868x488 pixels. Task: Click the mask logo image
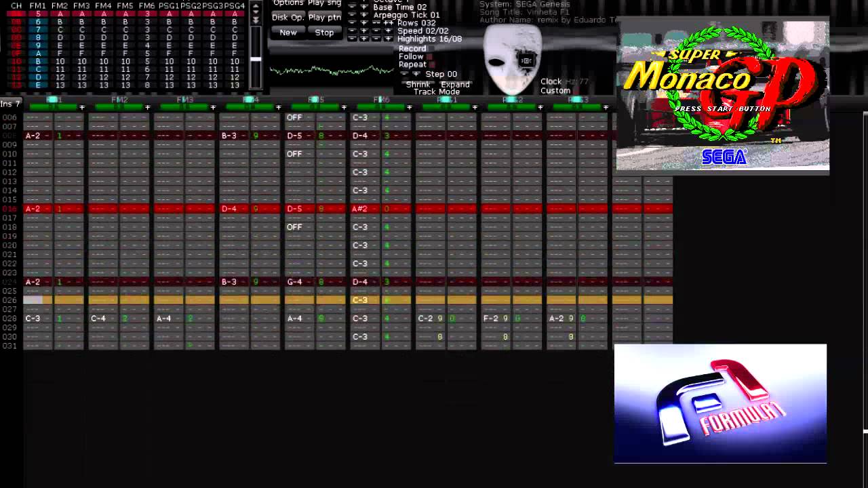pos(512,60)
